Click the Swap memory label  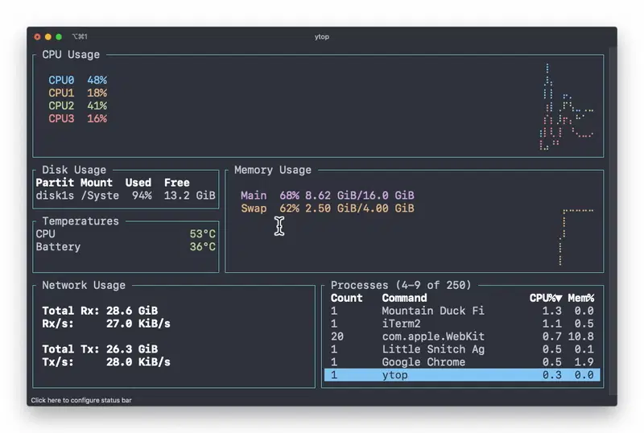point(254,208)
